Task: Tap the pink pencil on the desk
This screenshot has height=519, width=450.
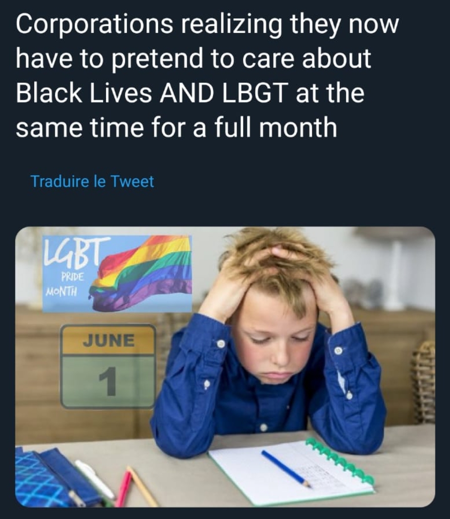Action: pos(123,489)
